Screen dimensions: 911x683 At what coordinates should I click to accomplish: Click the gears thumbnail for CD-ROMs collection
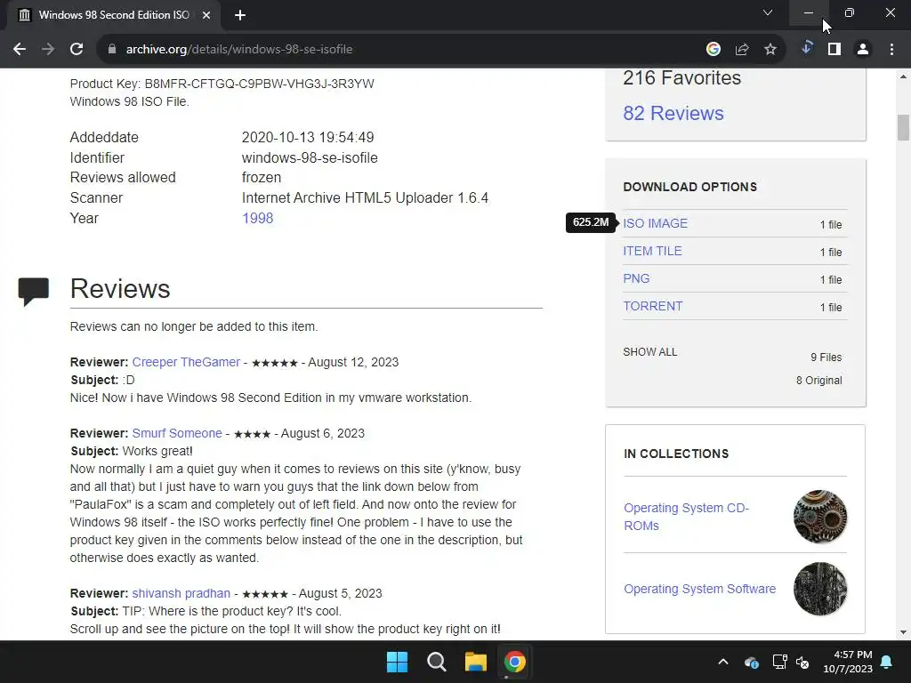pyautogui.click(x=819, y=517)
